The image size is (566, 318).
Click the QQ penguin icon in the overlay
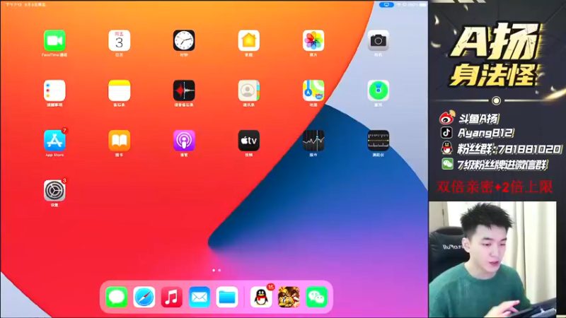pos(447,148)
